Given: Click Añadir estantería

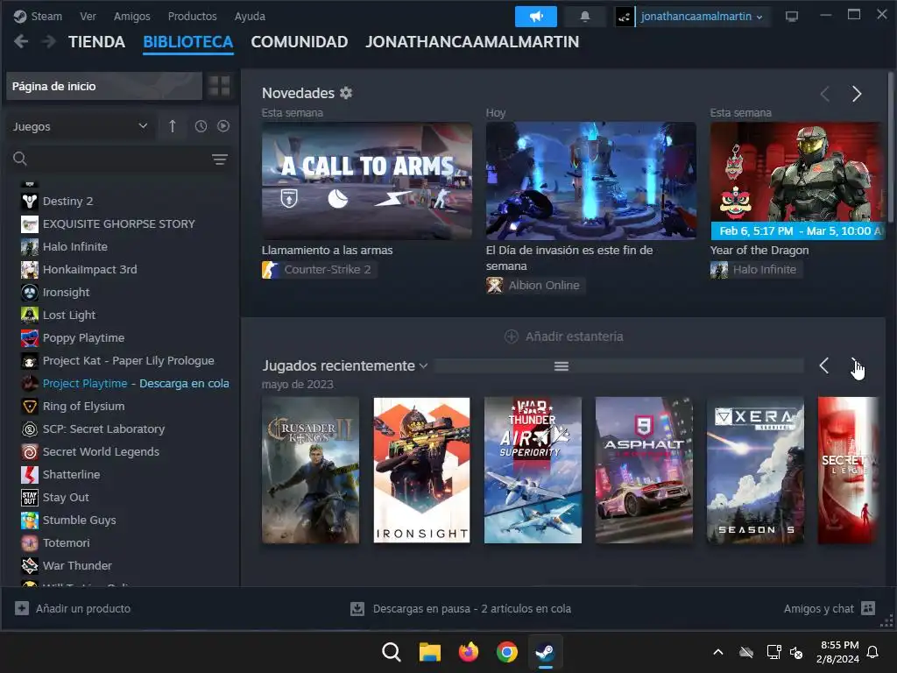Looking at the screenshot, I should pyautogui.click(x=564, y=336).
